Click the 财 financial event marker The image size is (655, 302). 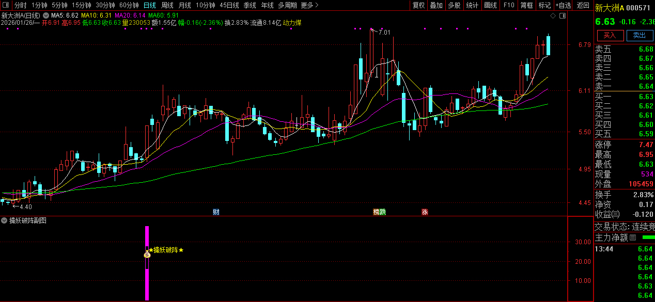coord(215,212)
